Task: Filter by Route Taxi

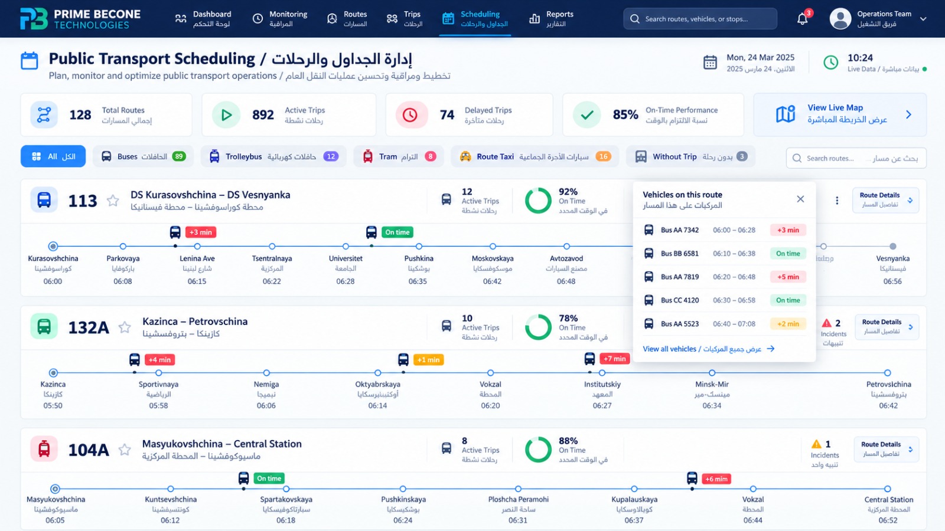Action: (x=535, y=156)
